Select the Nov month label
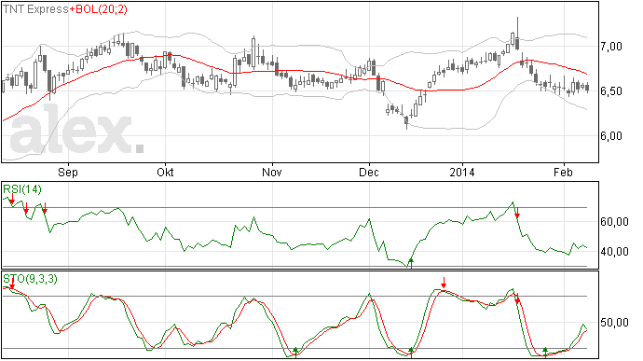The width and height of the screenshot is (643, 361). (272, 172)
